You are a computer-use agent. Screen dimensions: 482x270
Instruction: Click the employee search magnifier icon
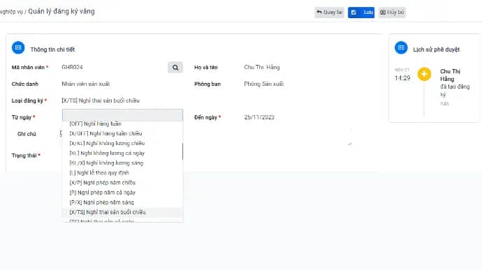pyautogui.click(x=175, y=67)
